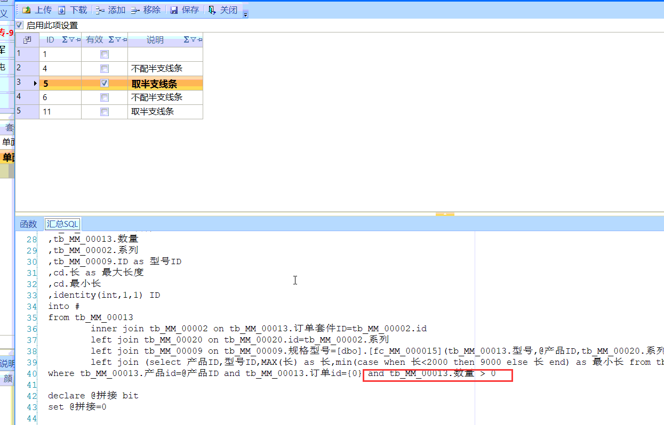Image resolution: width=664 pixels, height=425 pixels.
Task: Expand the toolbar overflow options arrow
Action: pos(245,15)
